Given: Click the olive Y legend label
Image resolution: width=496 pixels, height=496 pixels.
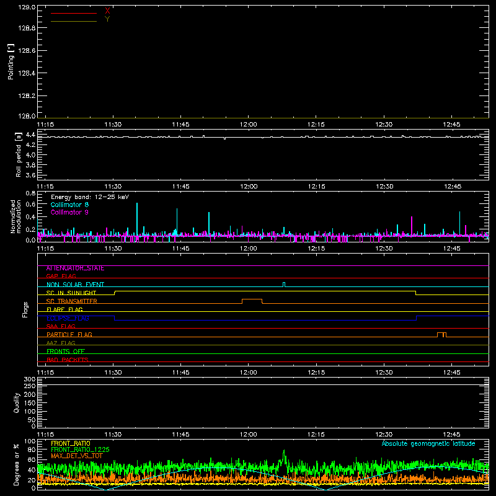Looking at the screenshot, I should [x=107, y=19].
